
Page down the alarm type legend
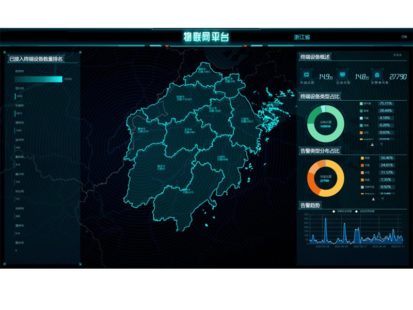click(x=383, y=199)
